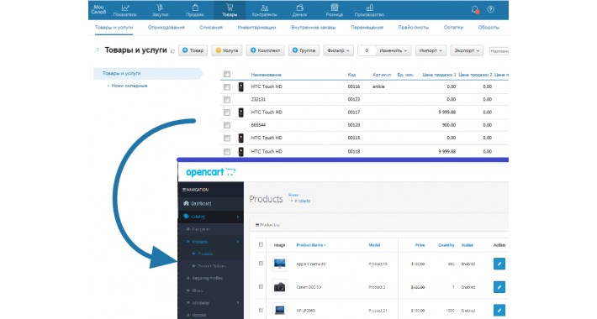
Task: Add new Товар button
Action: click(193, 50)
